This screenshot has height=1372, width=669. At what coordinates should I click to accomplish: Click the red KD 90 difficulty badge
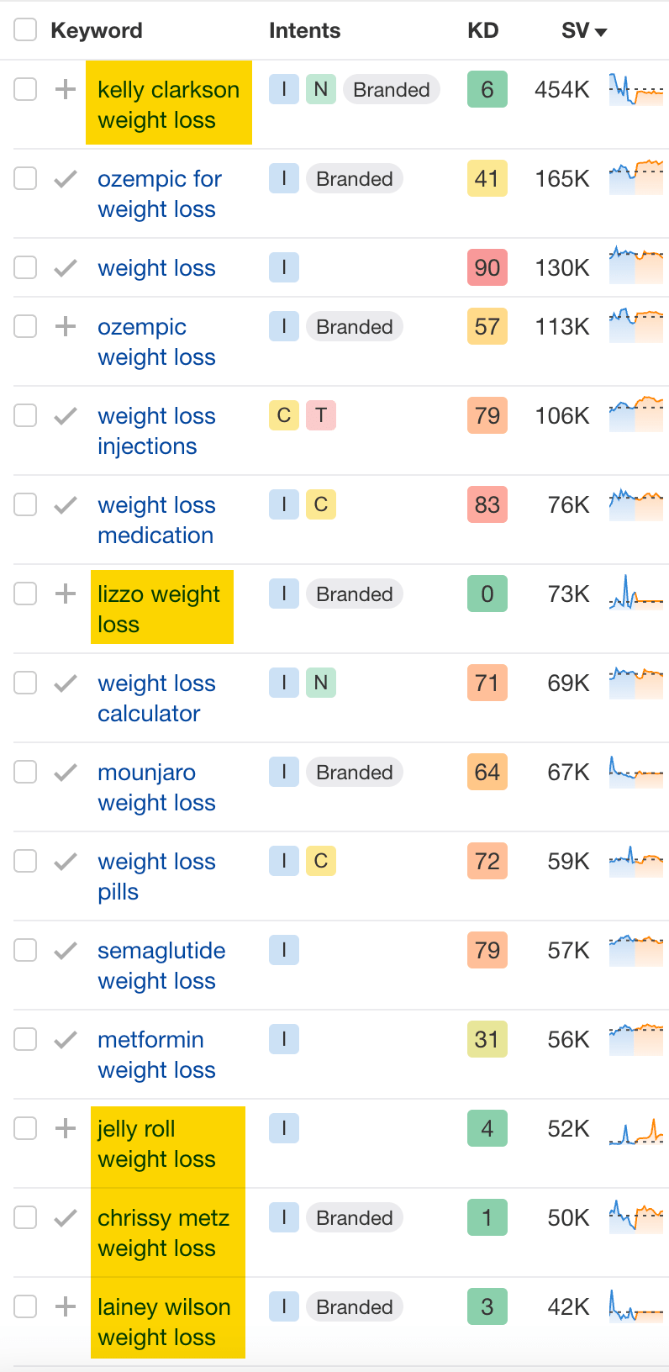pyautogui.click(x=487, y=267)
